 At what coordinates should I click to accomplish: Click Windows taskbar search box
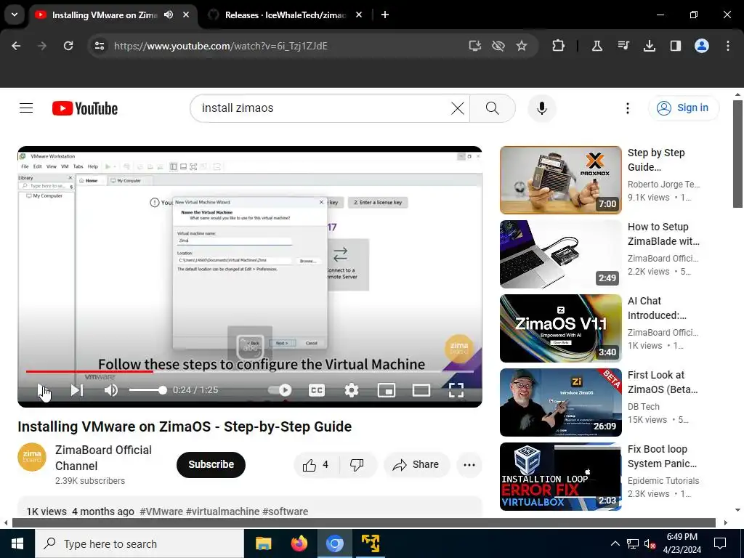click(x=139, y=543)
